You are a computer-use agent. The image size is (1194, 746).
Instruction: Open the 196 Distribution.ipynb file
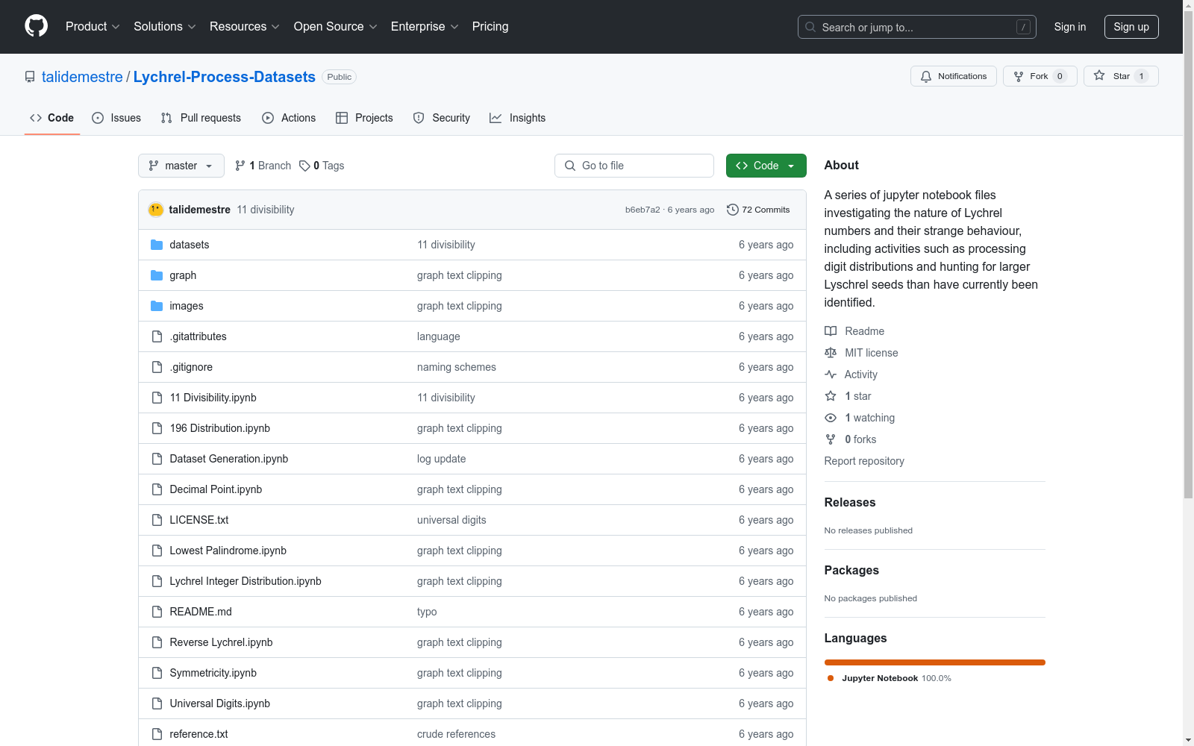coord(219,428)
